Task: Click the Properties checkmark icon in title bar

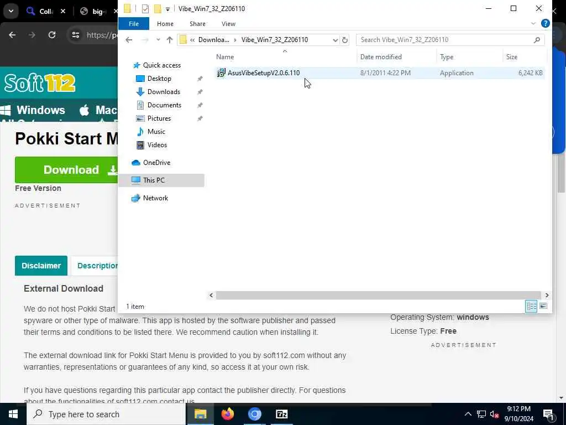Action: click(145, 9)
